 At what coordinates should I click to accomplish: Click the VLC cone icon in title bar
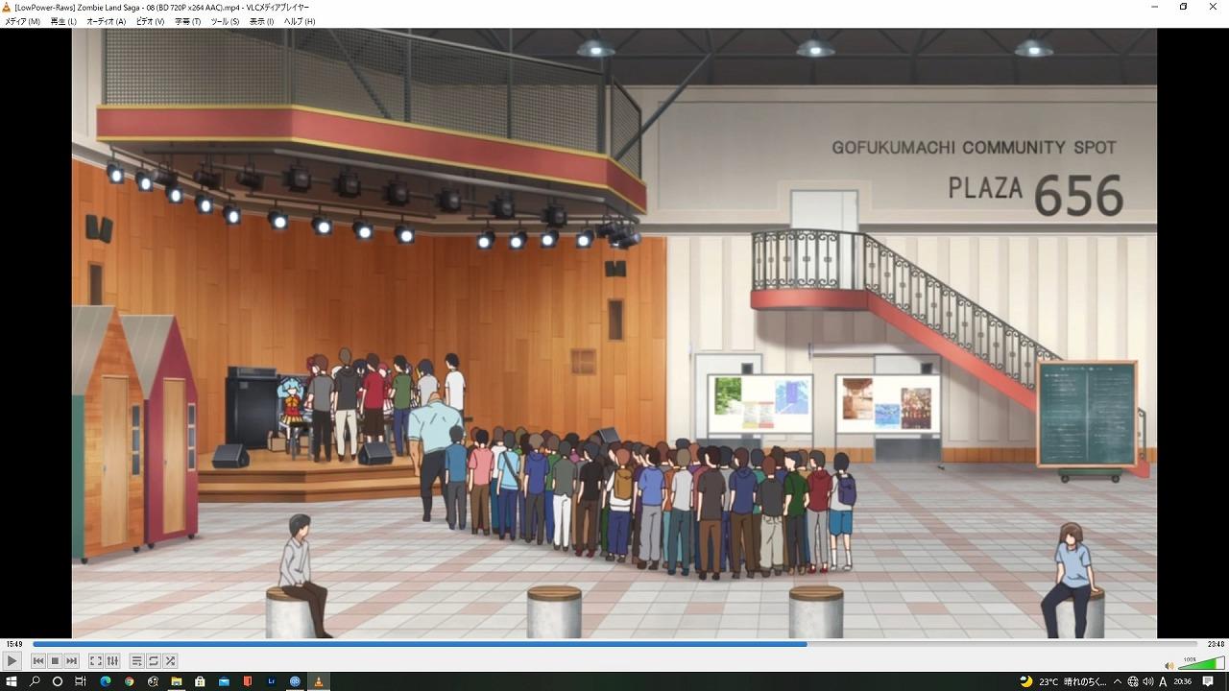pos(8,7)
